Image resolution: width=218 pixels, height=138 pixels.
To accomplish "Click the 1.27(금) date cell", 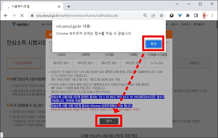I will tap(109, 54).
